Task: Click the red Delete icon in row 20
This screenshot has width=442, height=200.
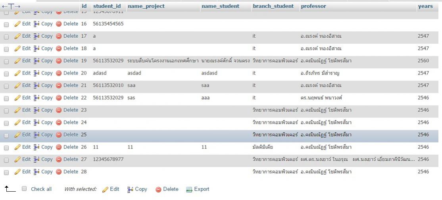Action: coord(59,73)
